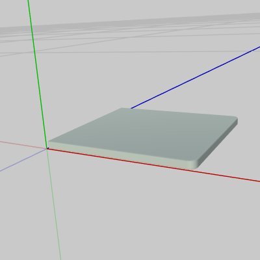Select the top front edge of the plate

(122, 151)
